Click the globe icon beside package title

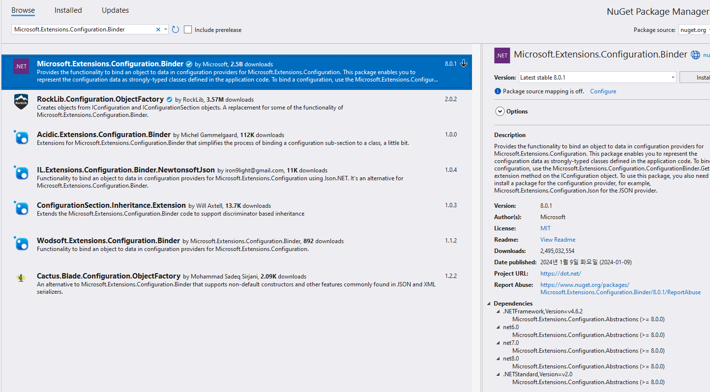point(695,55)
